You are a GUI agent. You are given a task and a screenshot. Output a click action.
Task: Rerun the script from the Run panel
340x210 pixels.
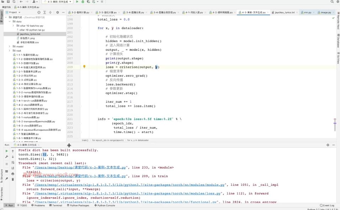[6, 151]
